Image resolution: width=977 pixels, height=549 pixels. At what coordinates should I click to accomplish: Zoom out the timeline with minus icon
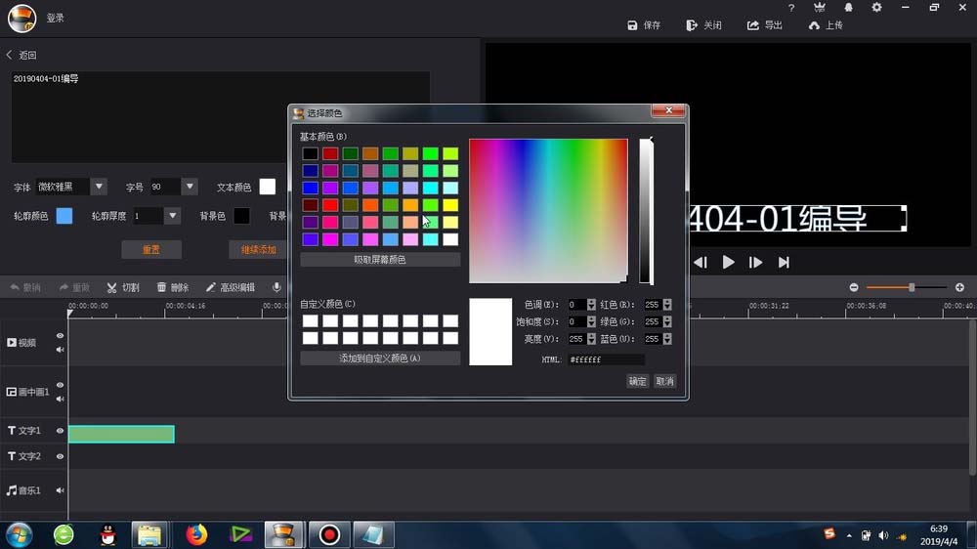pos(854,287)
